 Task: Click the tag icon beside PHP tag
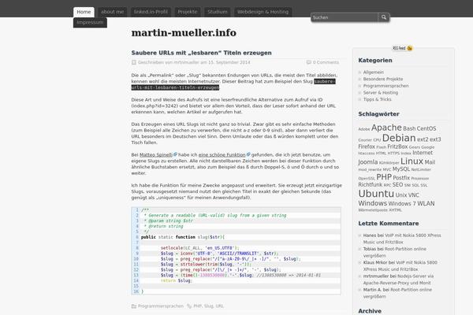189,306
